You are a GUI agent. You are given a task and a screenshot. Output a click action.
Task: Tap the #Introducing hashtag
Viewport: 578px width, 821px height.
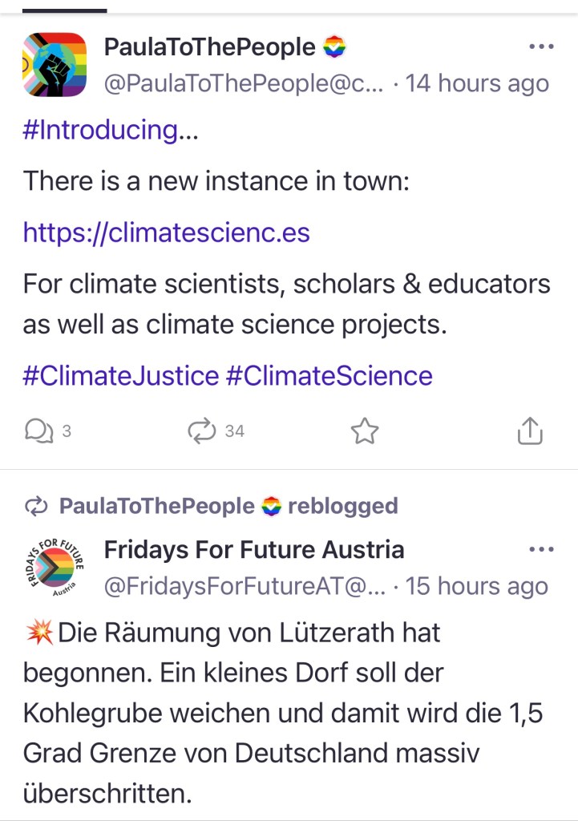tap(100, 130)
